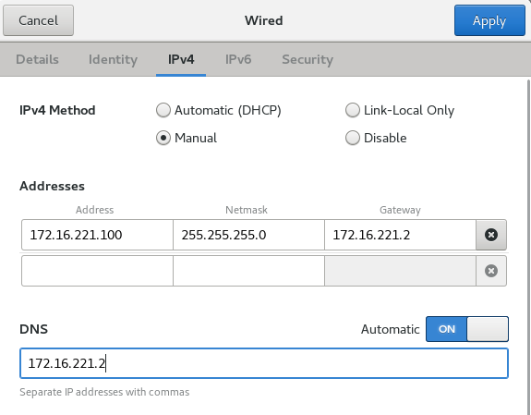The image size is (531, 415).
Task: Select Automatic (DHCP) method
Action: pos(219,110)
